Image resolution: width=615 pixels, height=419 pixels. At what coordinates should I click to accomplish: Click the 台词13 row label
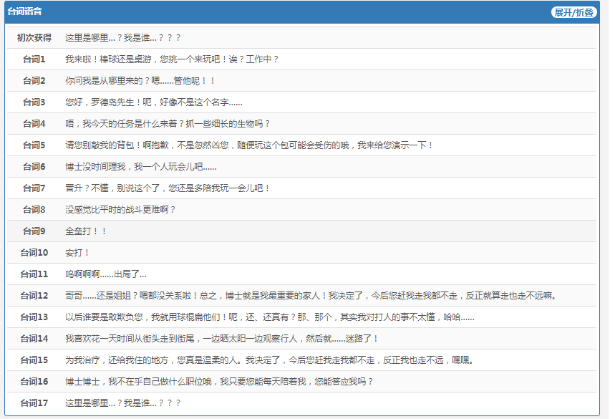point(34,317)
